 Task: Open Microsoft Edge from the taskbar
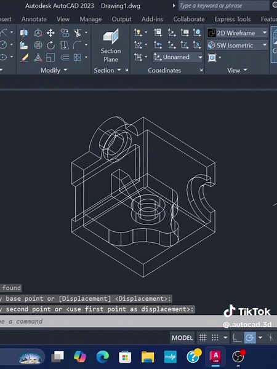pos(102,357)
